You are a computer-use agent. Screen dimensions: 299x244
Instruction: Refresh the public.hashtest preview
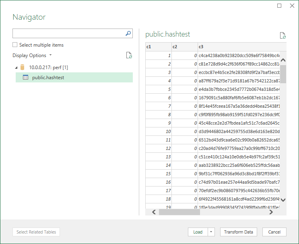click(283, 35)
